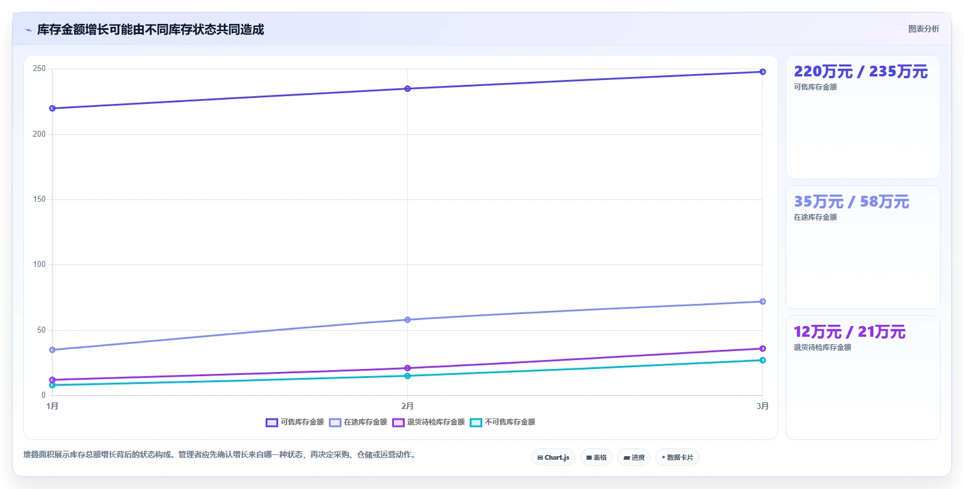Click the 2月 point of 退货待检库存金额 line
964x489 pixels.
click(408, 368)
